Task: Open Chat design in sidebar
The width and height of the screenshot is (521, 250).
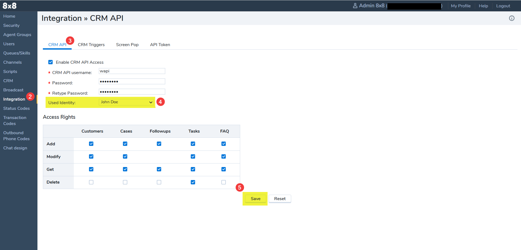Action: tap(15, 148)
